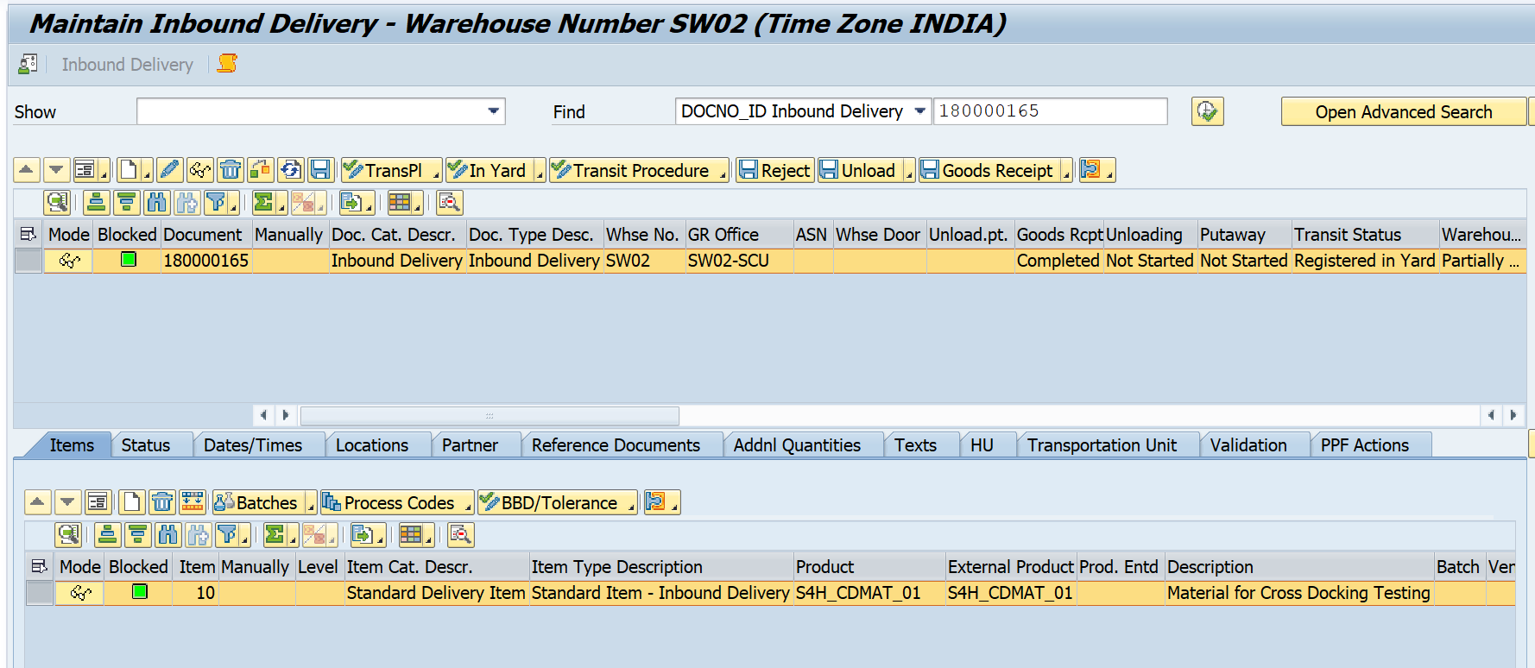This screenshot has height=668, width=1535.
Task: Switch to the Status tab
Action: click(145, 445)
